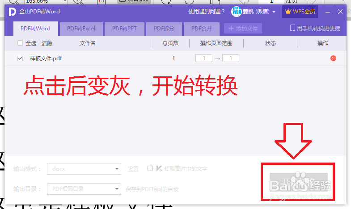
Task: Click the 输出目录 label
Action: [27, 189]
